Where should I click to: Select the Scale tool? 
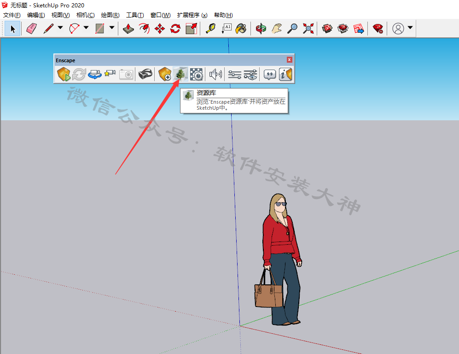191,29
